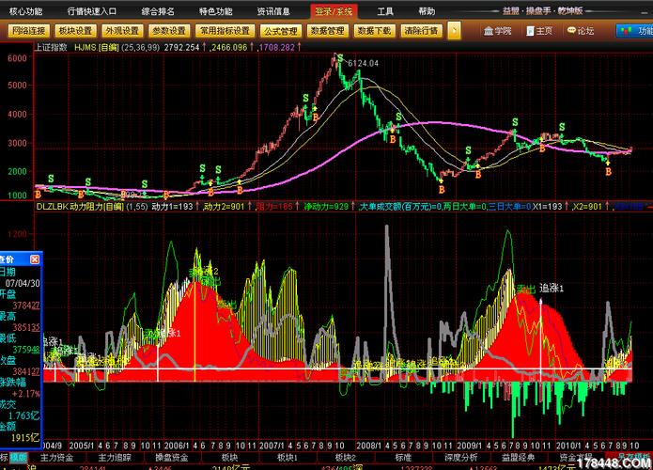Select the 深度分析 tab
This screenshot has height=470, width=653.
461,458
